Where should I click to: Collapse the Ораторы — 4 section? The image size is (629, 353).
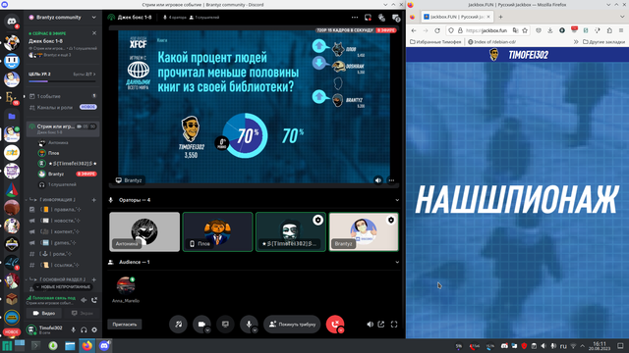click(397, 200)
